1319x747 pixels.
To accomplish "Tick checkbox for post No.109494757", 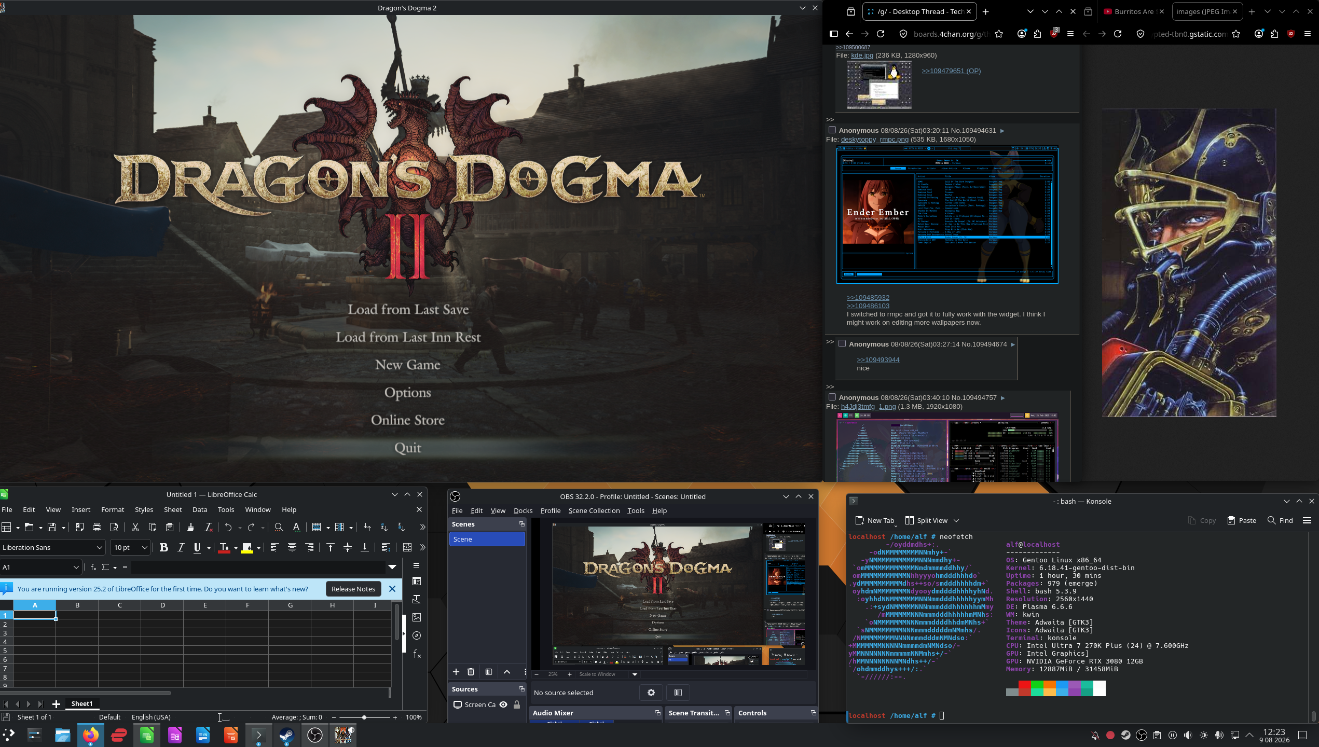I will tap(832, 397).
